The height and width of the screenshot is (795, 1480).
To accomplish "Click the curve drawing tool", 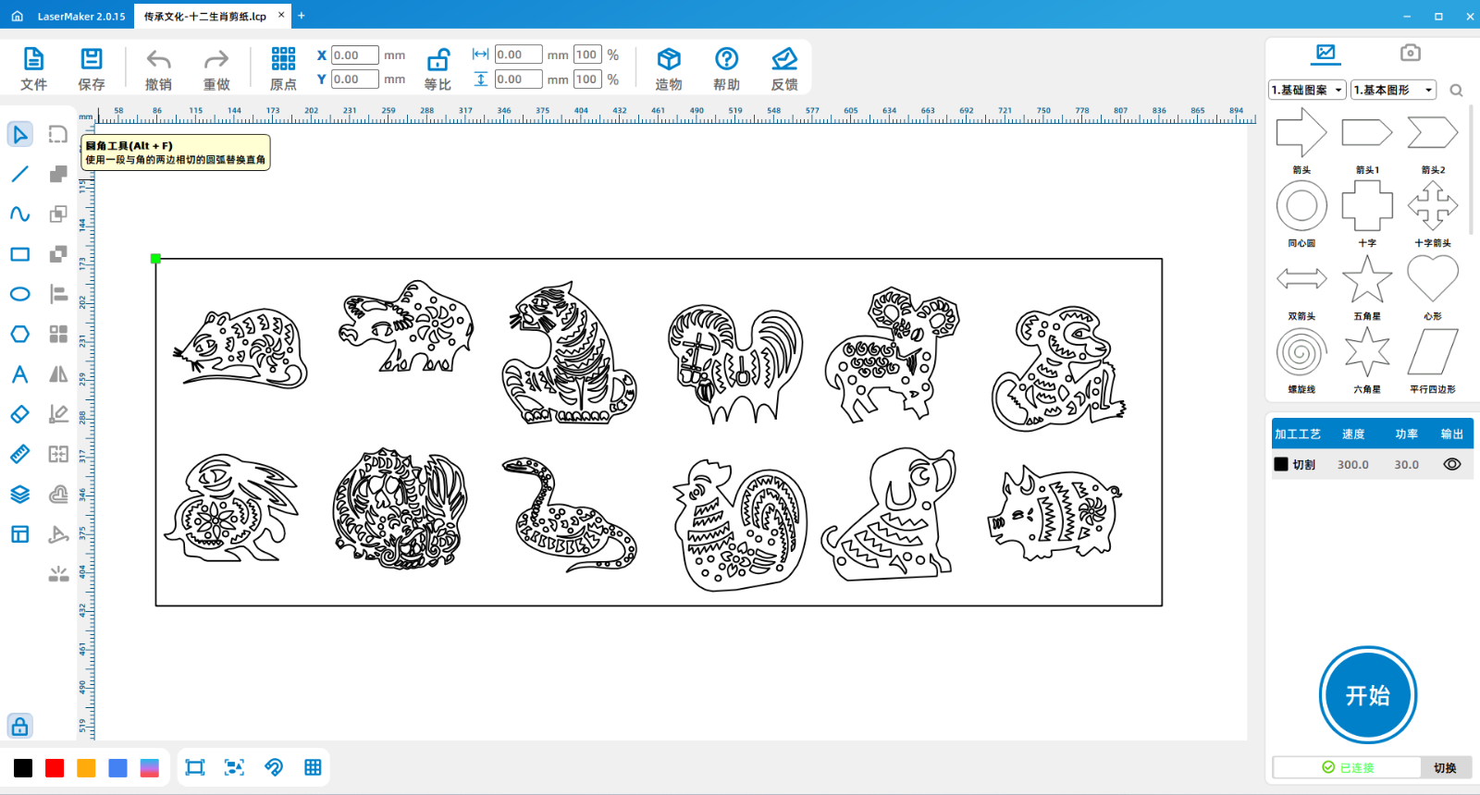I will pos(19,214).
